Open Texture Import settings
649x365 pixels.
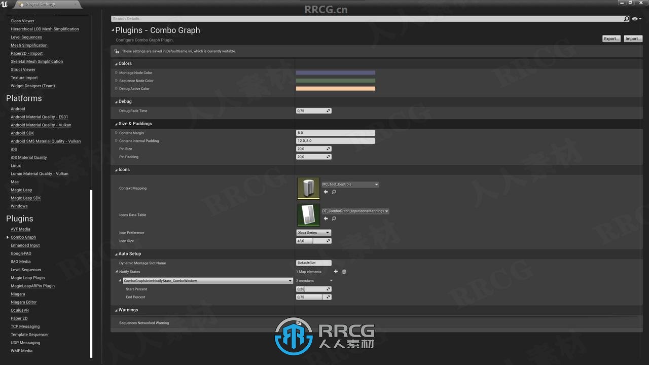click(24, 78)
